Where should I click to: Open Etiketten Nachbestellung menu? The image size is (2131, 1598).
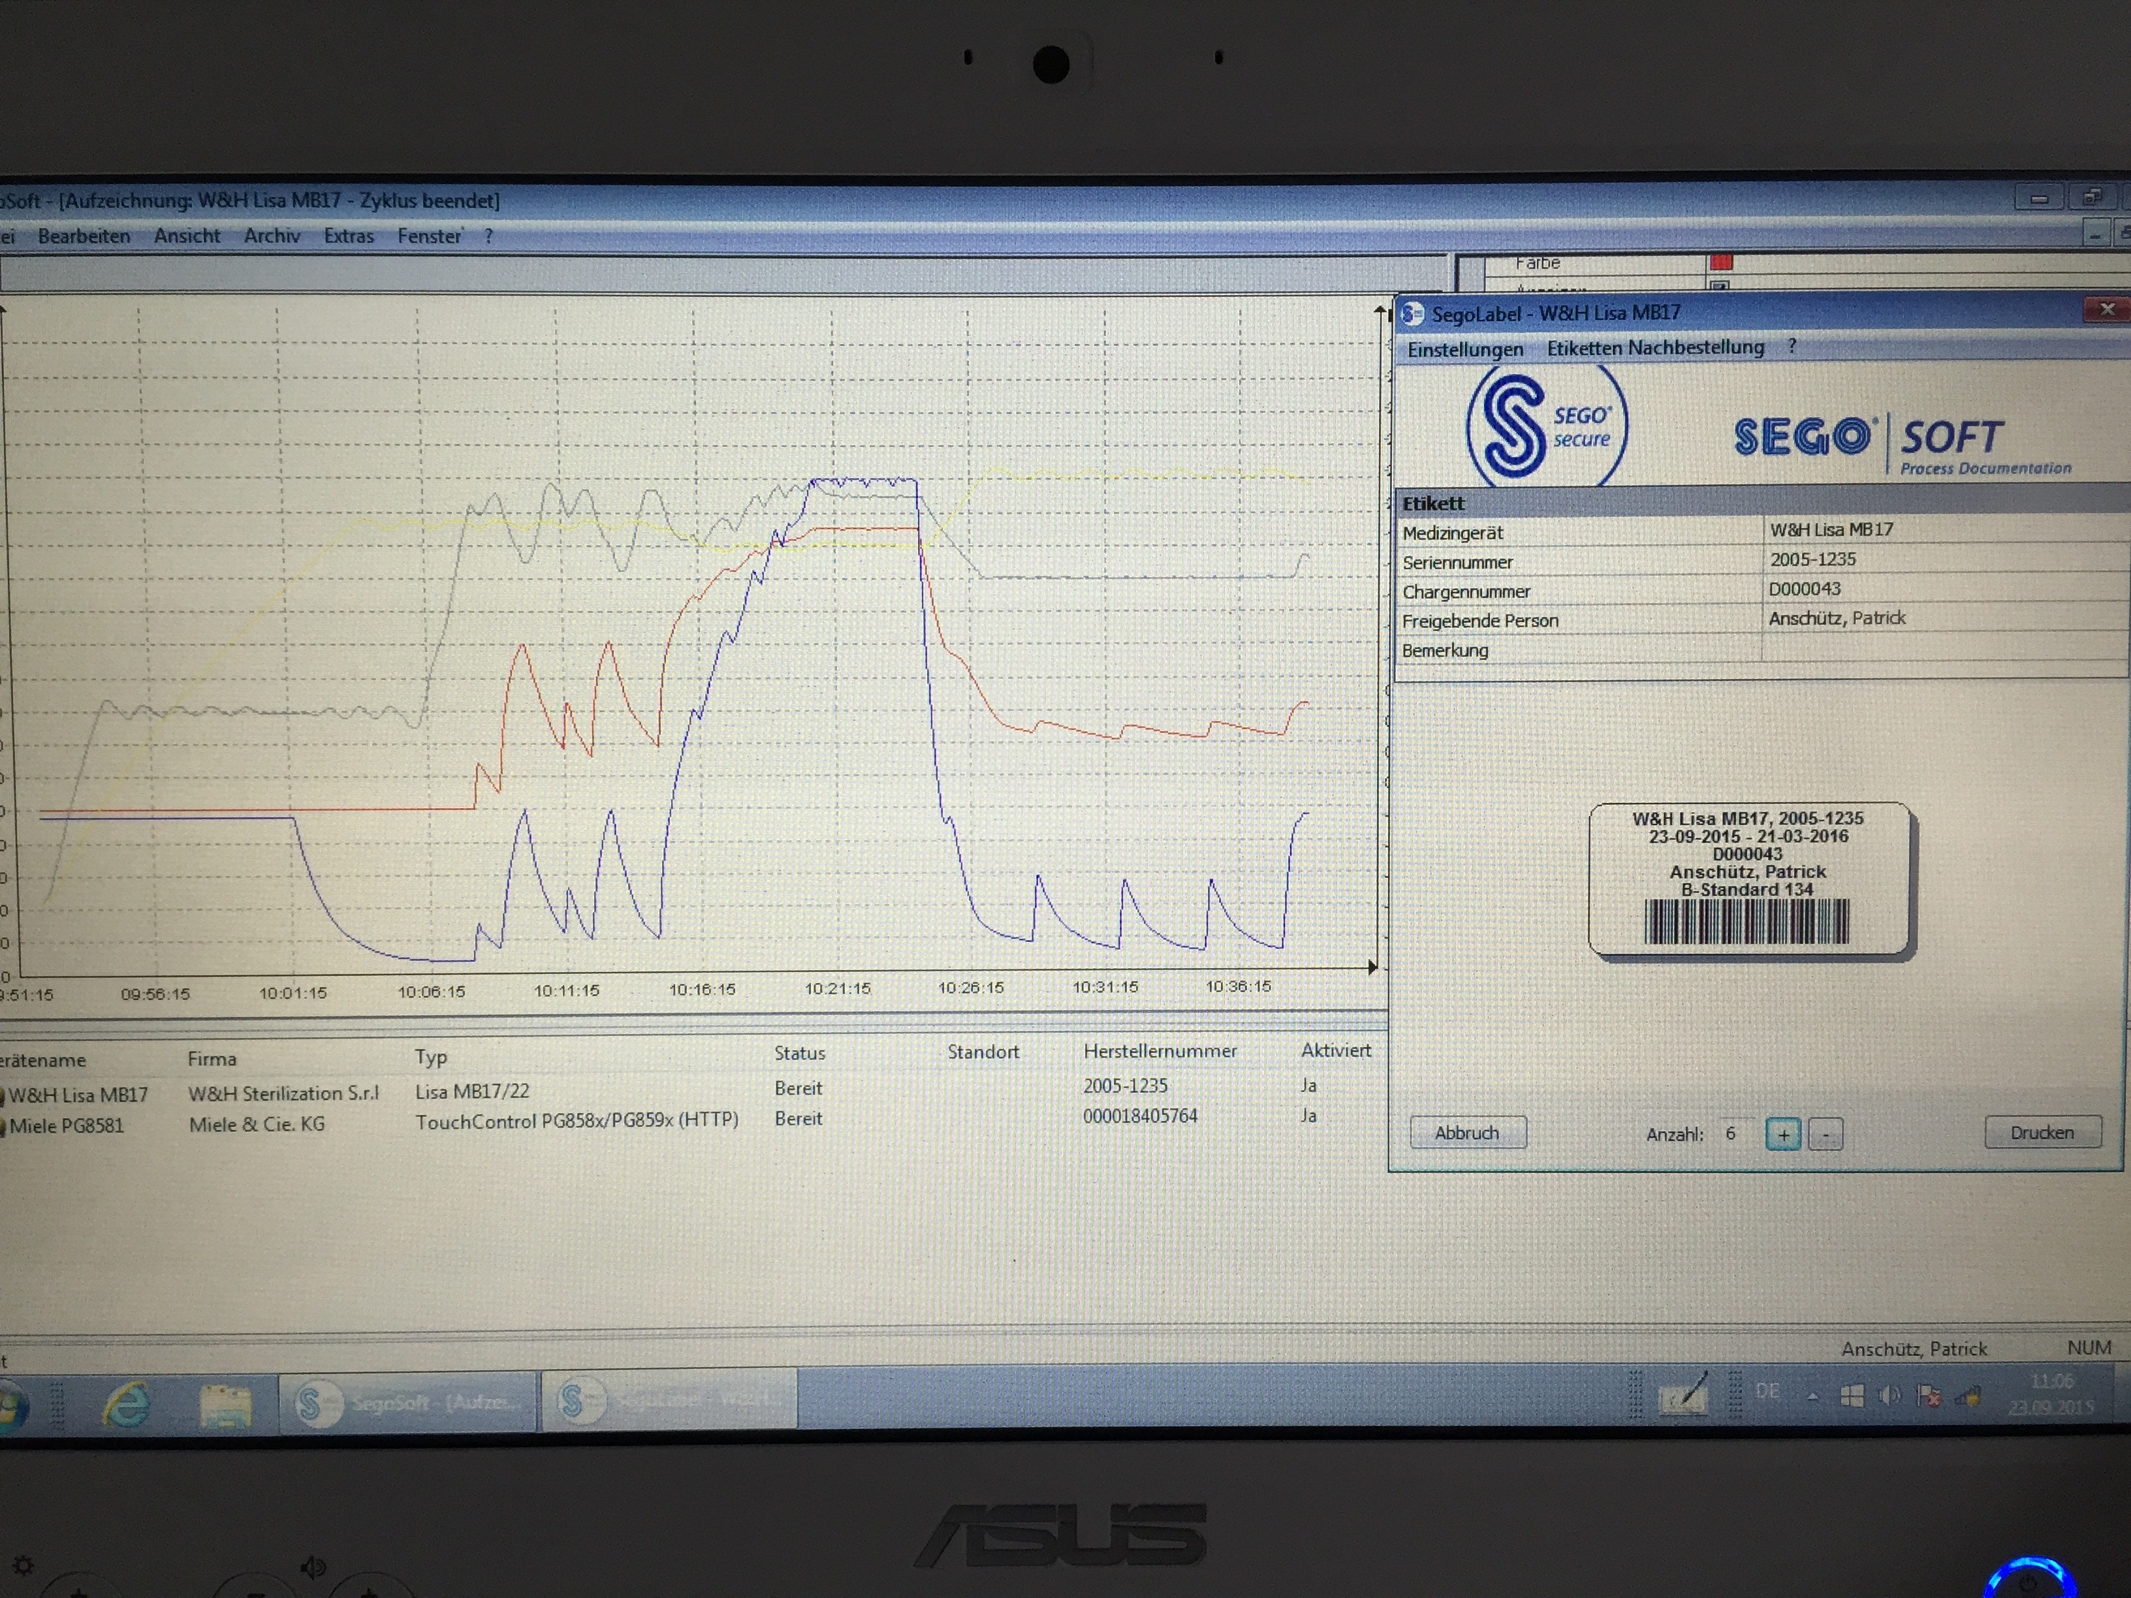(1655, 347)
